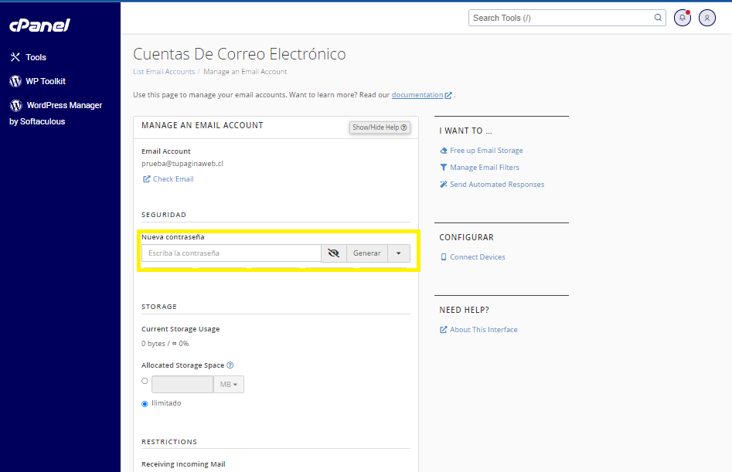Viewport: 732px width, 472px height.
Task: Toggle password visibility eye icon
Action: pos(333,253)
